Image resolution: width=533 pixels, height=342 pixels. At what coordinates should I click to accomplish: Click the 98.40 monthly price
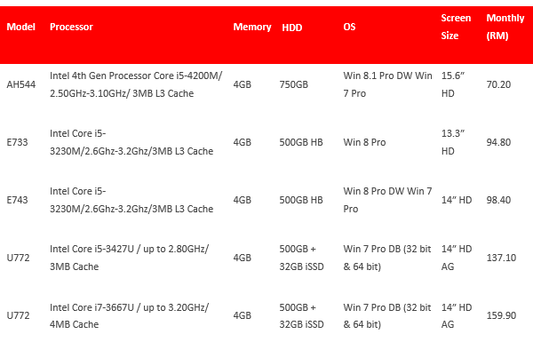tap(498, 200)
